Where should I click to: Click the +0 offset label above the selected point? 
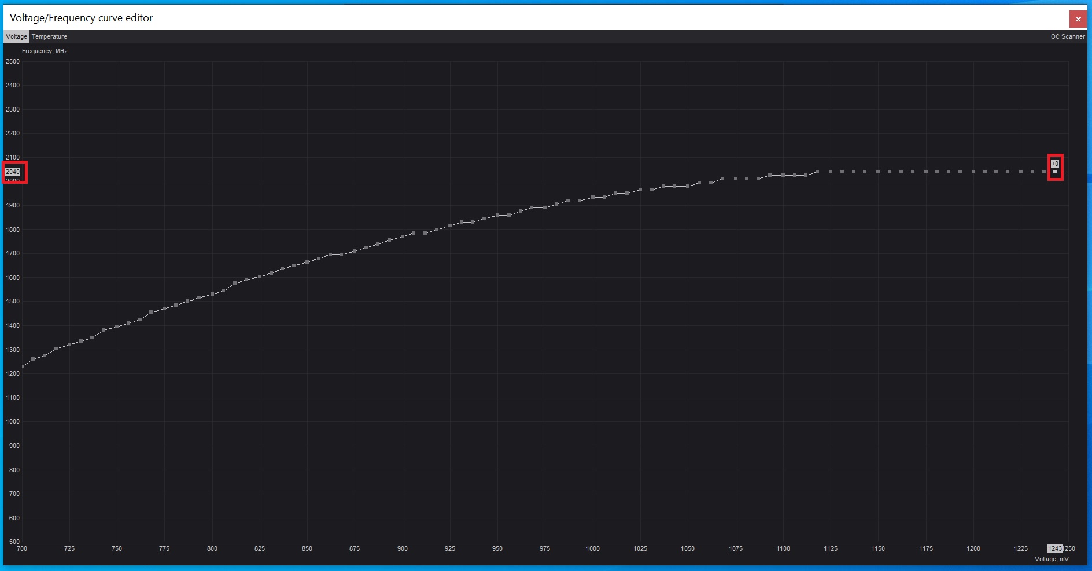(x=1055, y=164)
